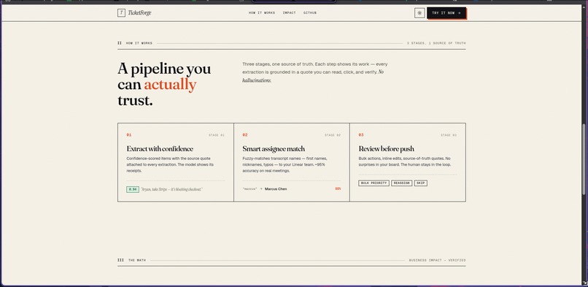Click the II HOW IT WORKS section label

coord(135,43)
